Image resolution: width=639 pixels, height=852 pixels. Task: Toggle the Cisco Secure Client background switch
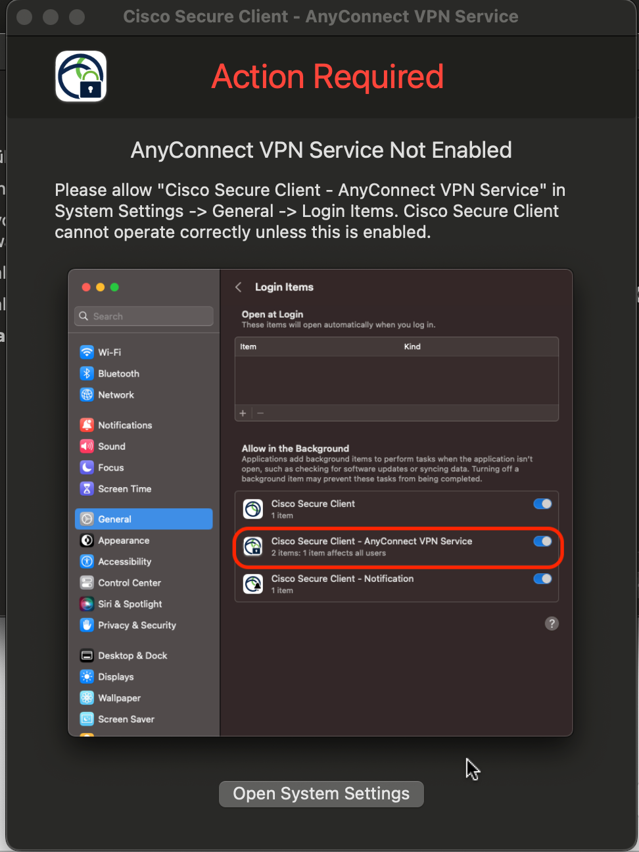542,504
